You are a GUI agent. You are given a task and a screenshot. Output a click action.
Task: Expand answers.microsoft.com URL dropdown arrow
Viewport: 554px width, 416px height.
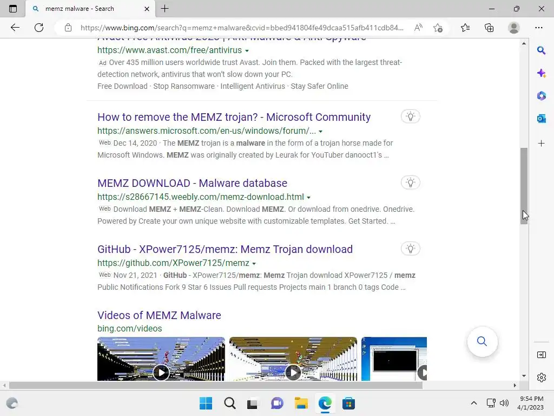320,132
